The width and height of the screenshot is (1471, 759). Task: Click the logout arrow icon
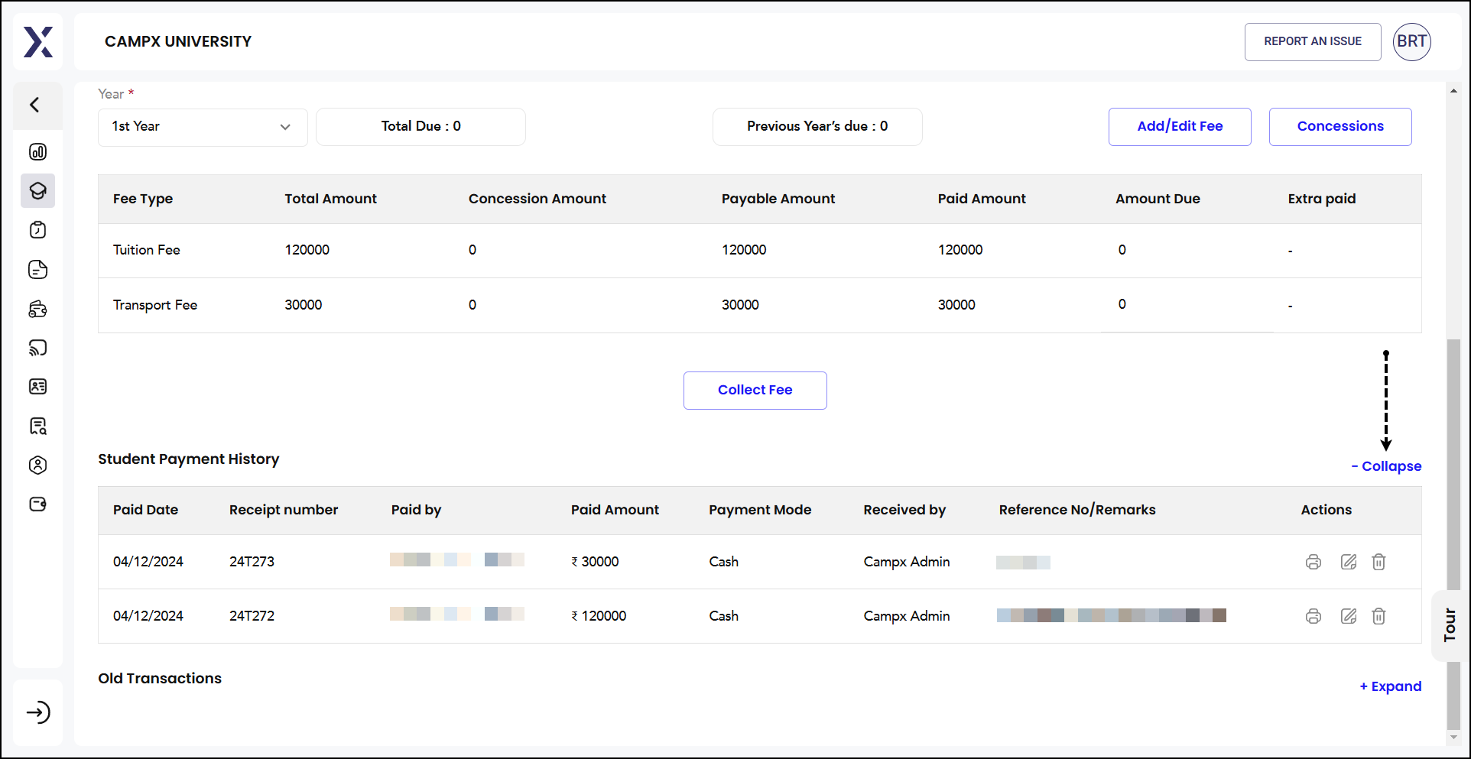click(x=38, y=712)
